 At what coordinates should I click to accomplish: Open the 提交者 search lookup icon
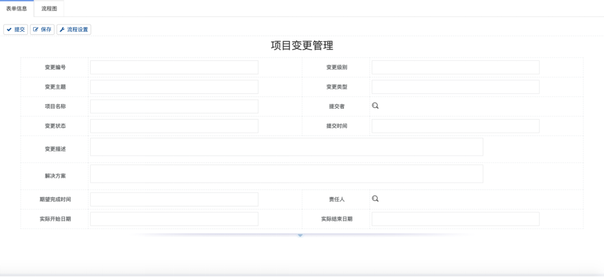(375, 106)
